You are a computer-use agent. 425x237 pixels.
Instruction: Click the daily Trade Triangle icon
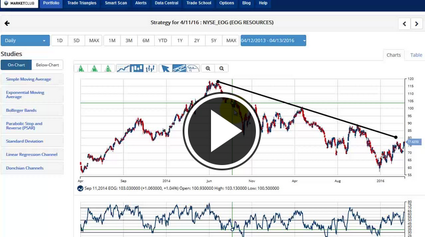point(108,68)
